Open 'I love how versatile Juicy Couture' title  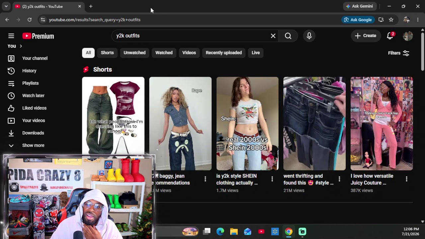(372, 179)
